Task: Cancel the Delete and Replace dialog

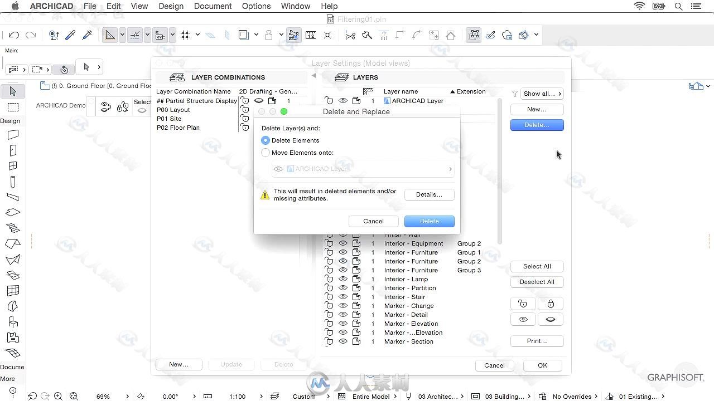Action: click(373, 221)
